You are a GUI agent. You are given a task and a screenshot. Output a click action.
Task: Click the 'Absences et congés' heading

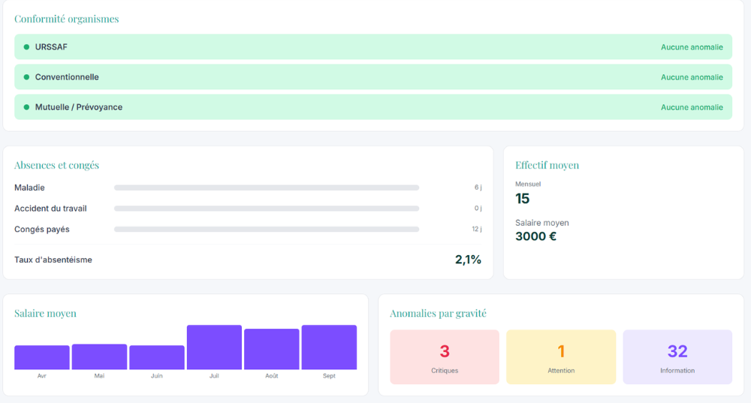tap(56, 165)
